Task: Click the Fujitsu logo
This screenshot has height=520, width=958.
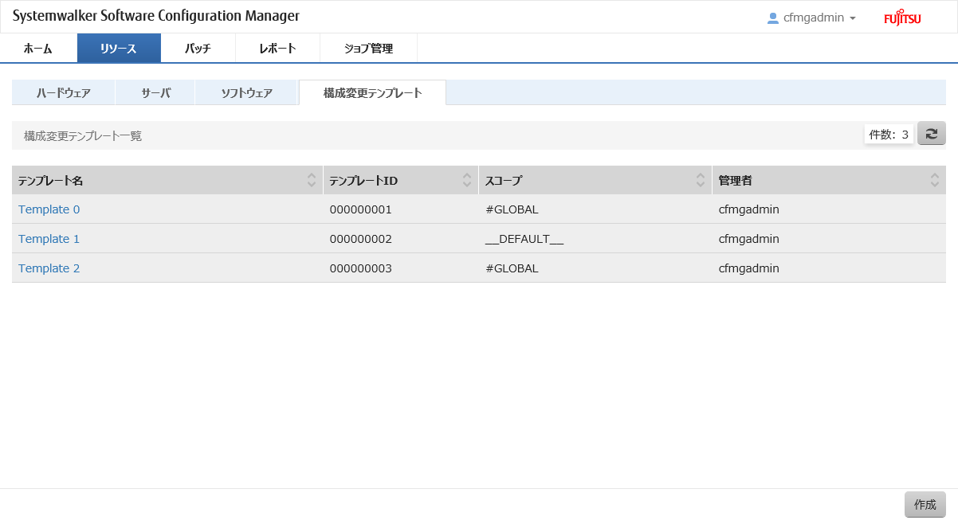Action: pos(902,18)
